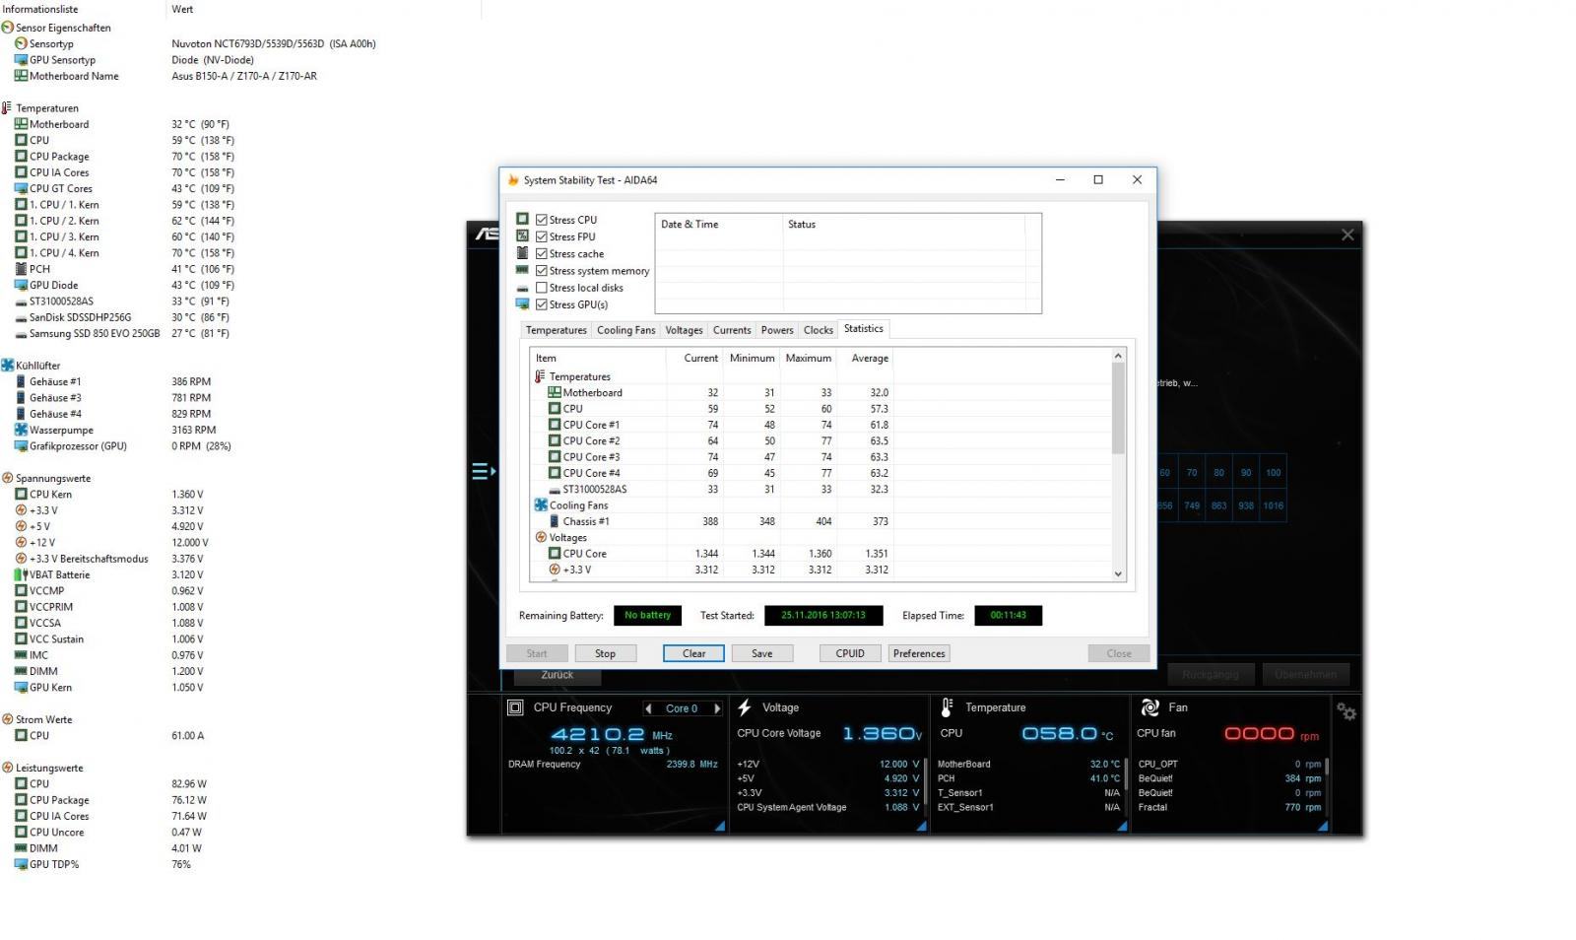
Task: Uncheck the Stress cache checkbox
Action: click(x=542, y=253)
